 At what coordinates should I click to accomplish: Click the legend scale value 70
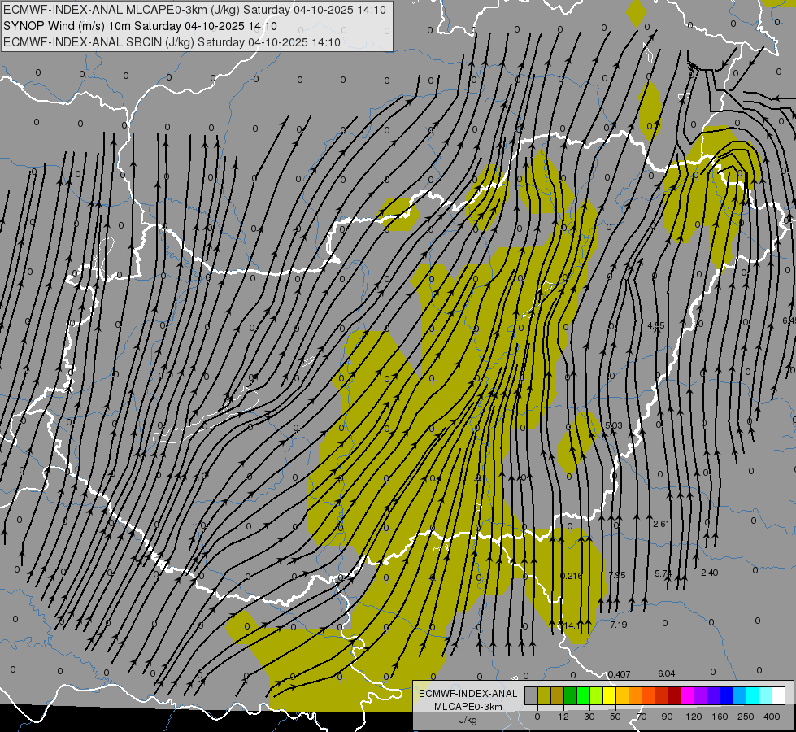[x=642, y=717]
